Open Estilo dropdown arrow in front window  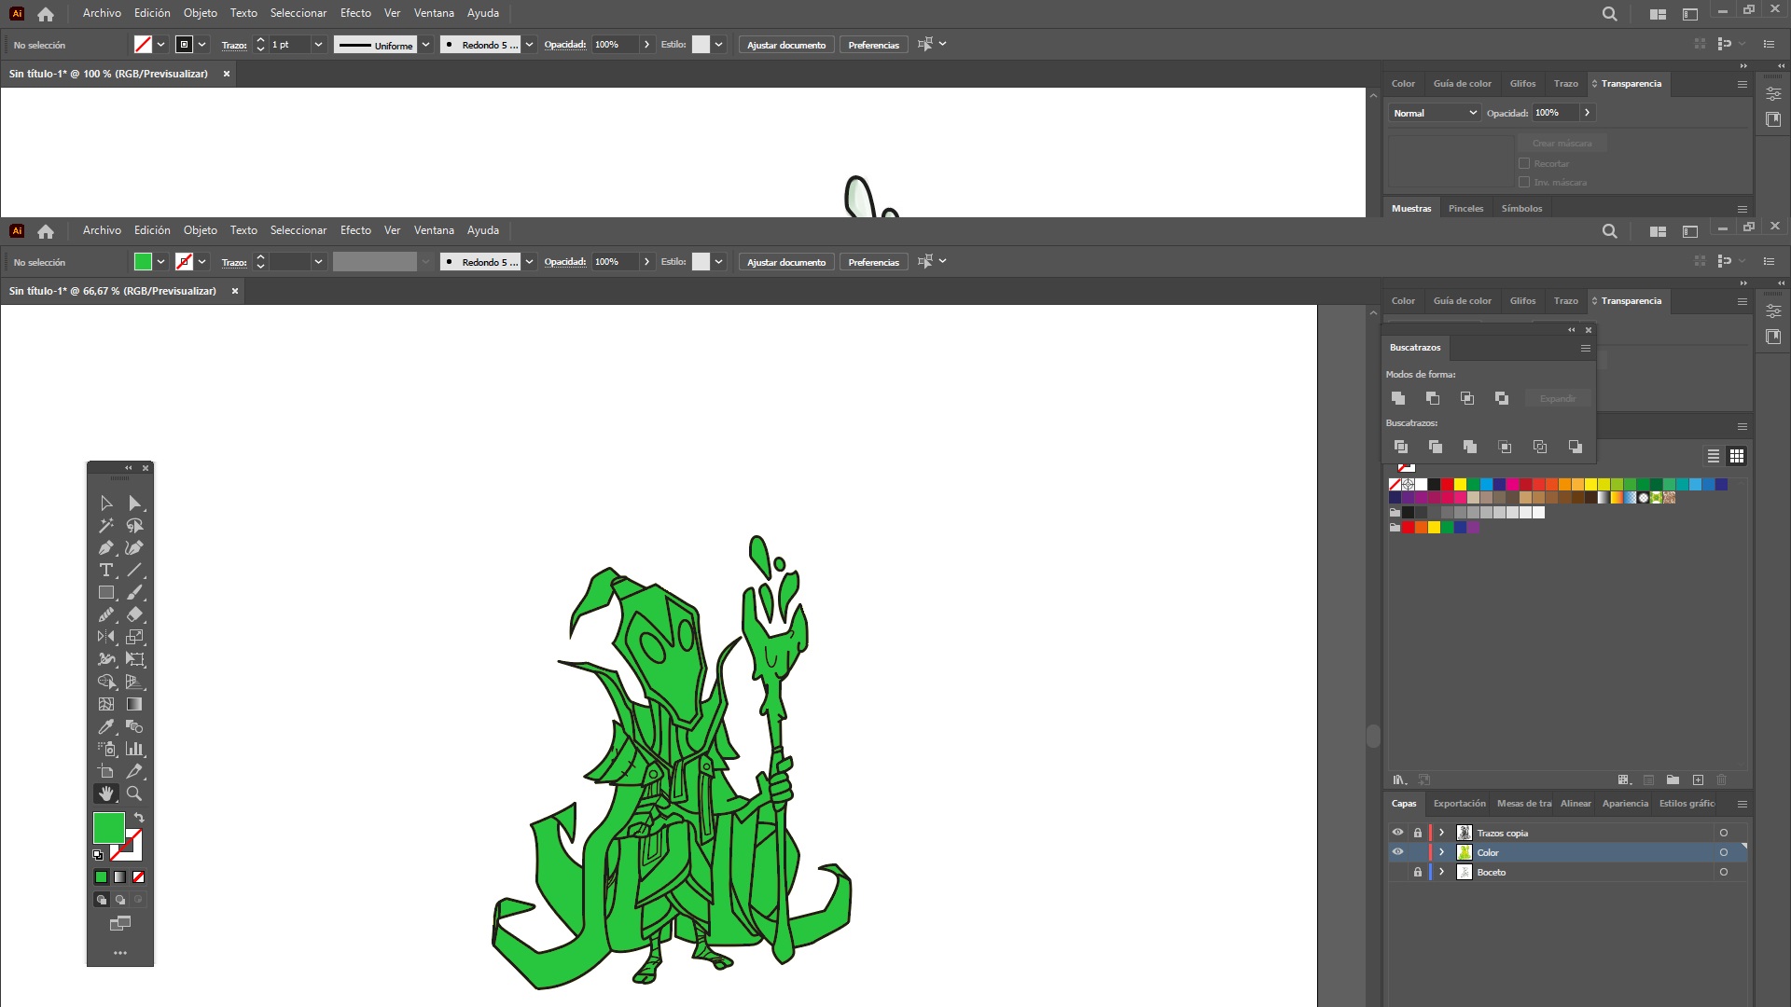[x=719, y=262]
